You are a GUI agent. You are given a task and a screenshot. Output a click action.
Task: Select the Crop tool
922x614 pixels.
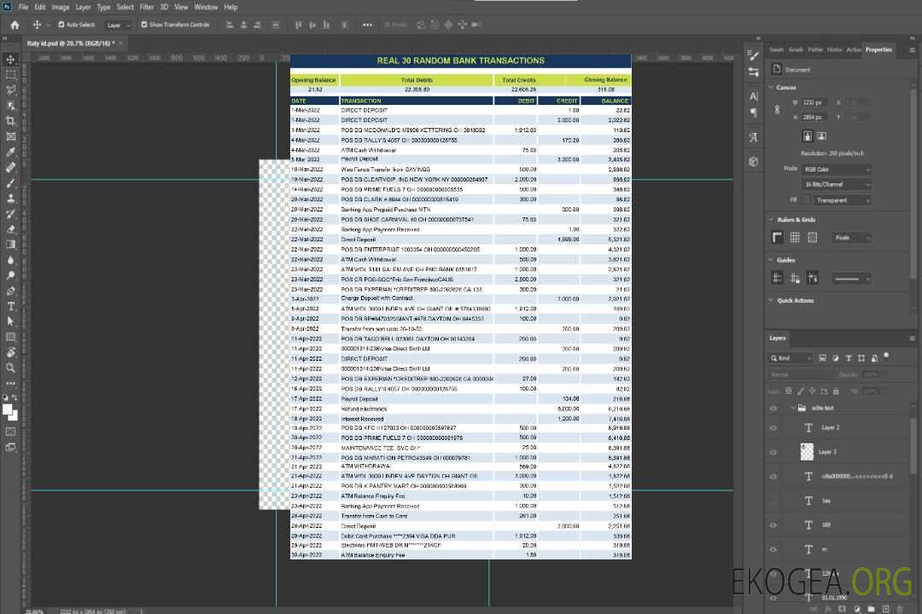(x=10, y=121)
